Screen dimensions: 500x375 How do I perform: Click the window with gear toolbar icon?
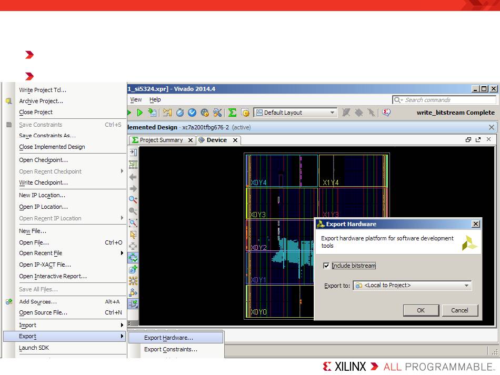tap(245, 113)
